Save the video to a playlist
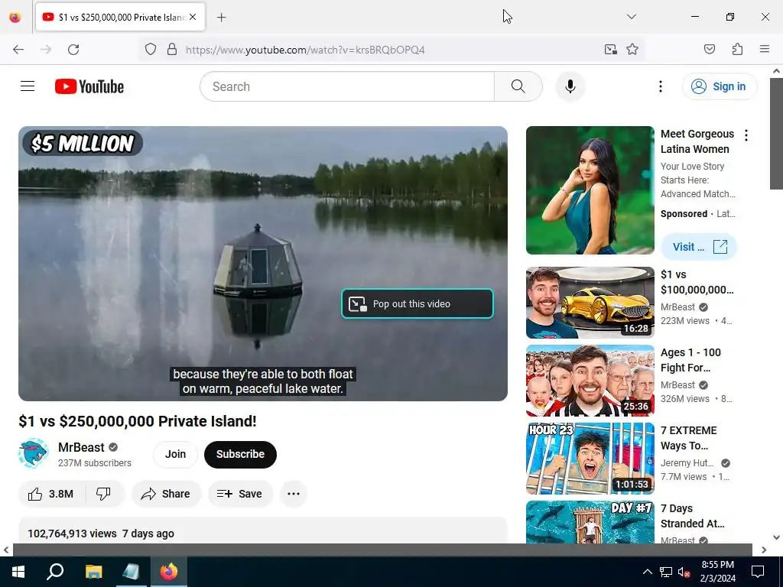Viewport: 783px width, 587px height. point(240,494)
